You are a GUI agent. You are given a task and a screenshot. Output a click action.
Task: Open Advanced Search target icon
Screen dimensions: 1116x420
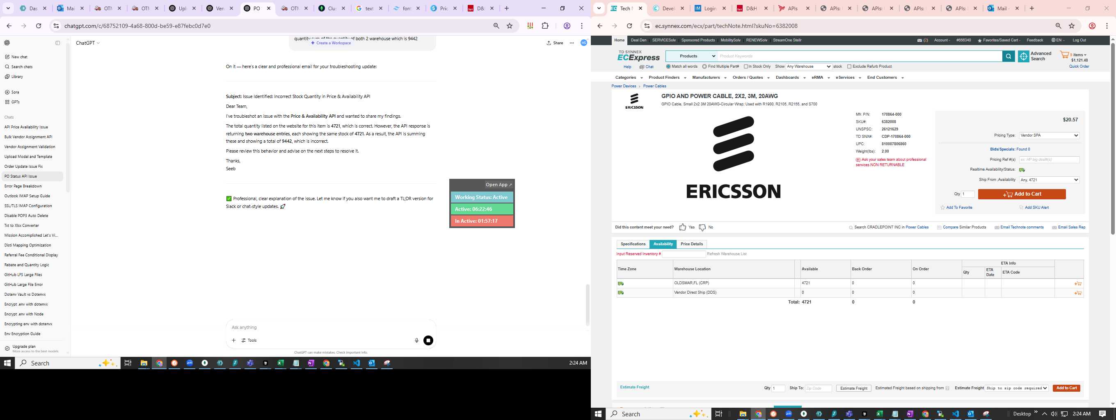[1023, 56]
